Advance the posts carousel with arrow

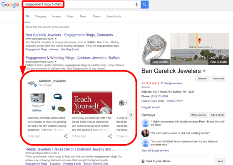[131, 115]
